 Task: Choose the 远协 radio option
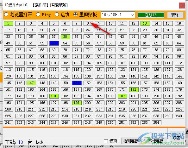pos(62,15)
